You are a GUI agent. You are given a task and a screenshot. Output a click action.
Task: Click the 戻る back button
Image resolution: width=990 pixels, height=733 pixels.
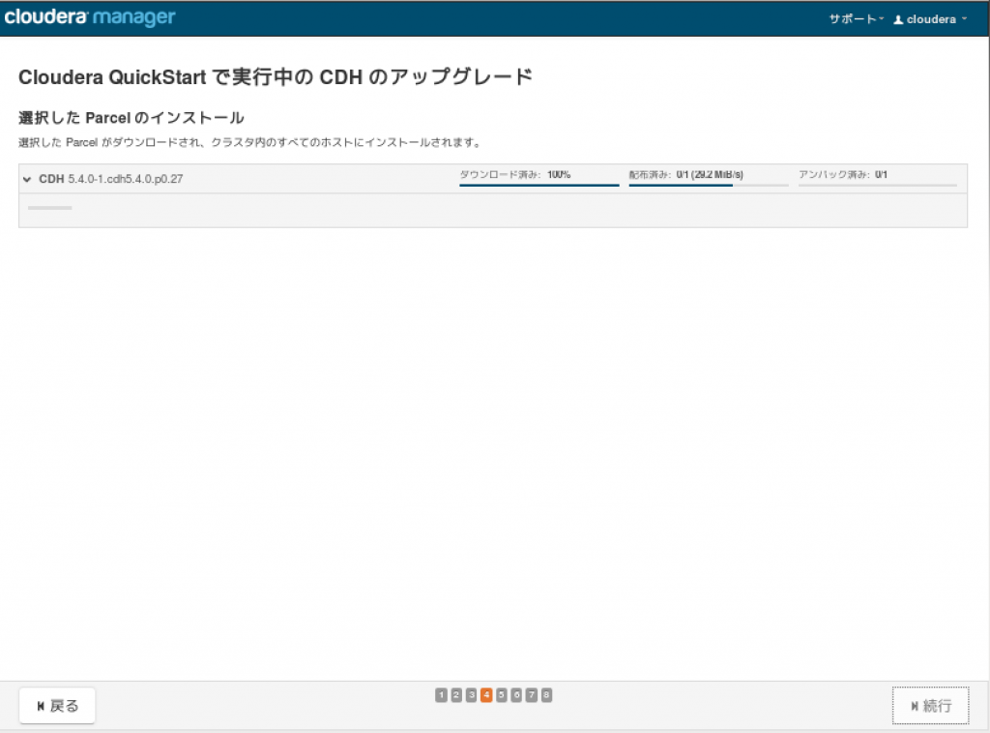tap(57, 705)
